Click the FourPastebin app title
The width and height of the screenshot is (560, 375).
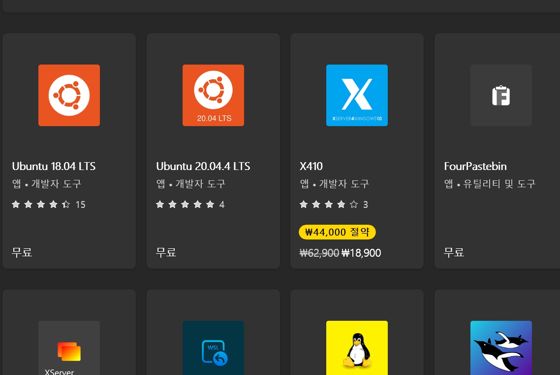pos(475,166)
